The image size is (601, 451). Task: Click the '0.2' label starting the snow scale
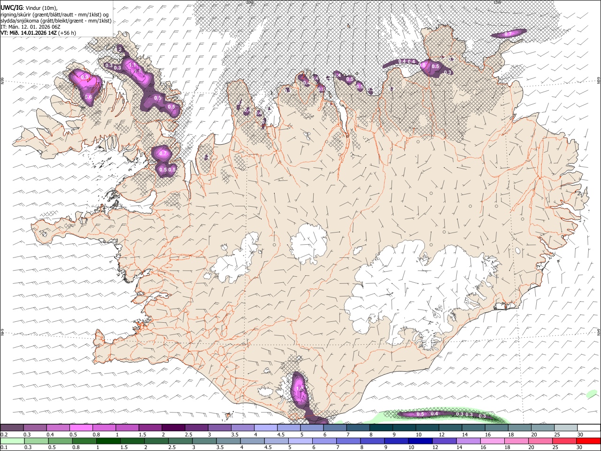pos(4,435)
